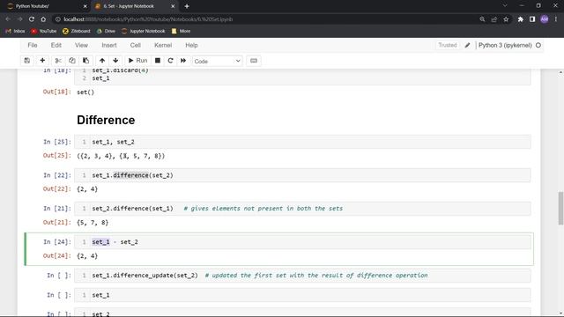This screenshot has width=564, height=317.
Task: Open the Help menu
Action: pyautogui.click(x=191, y=45)
